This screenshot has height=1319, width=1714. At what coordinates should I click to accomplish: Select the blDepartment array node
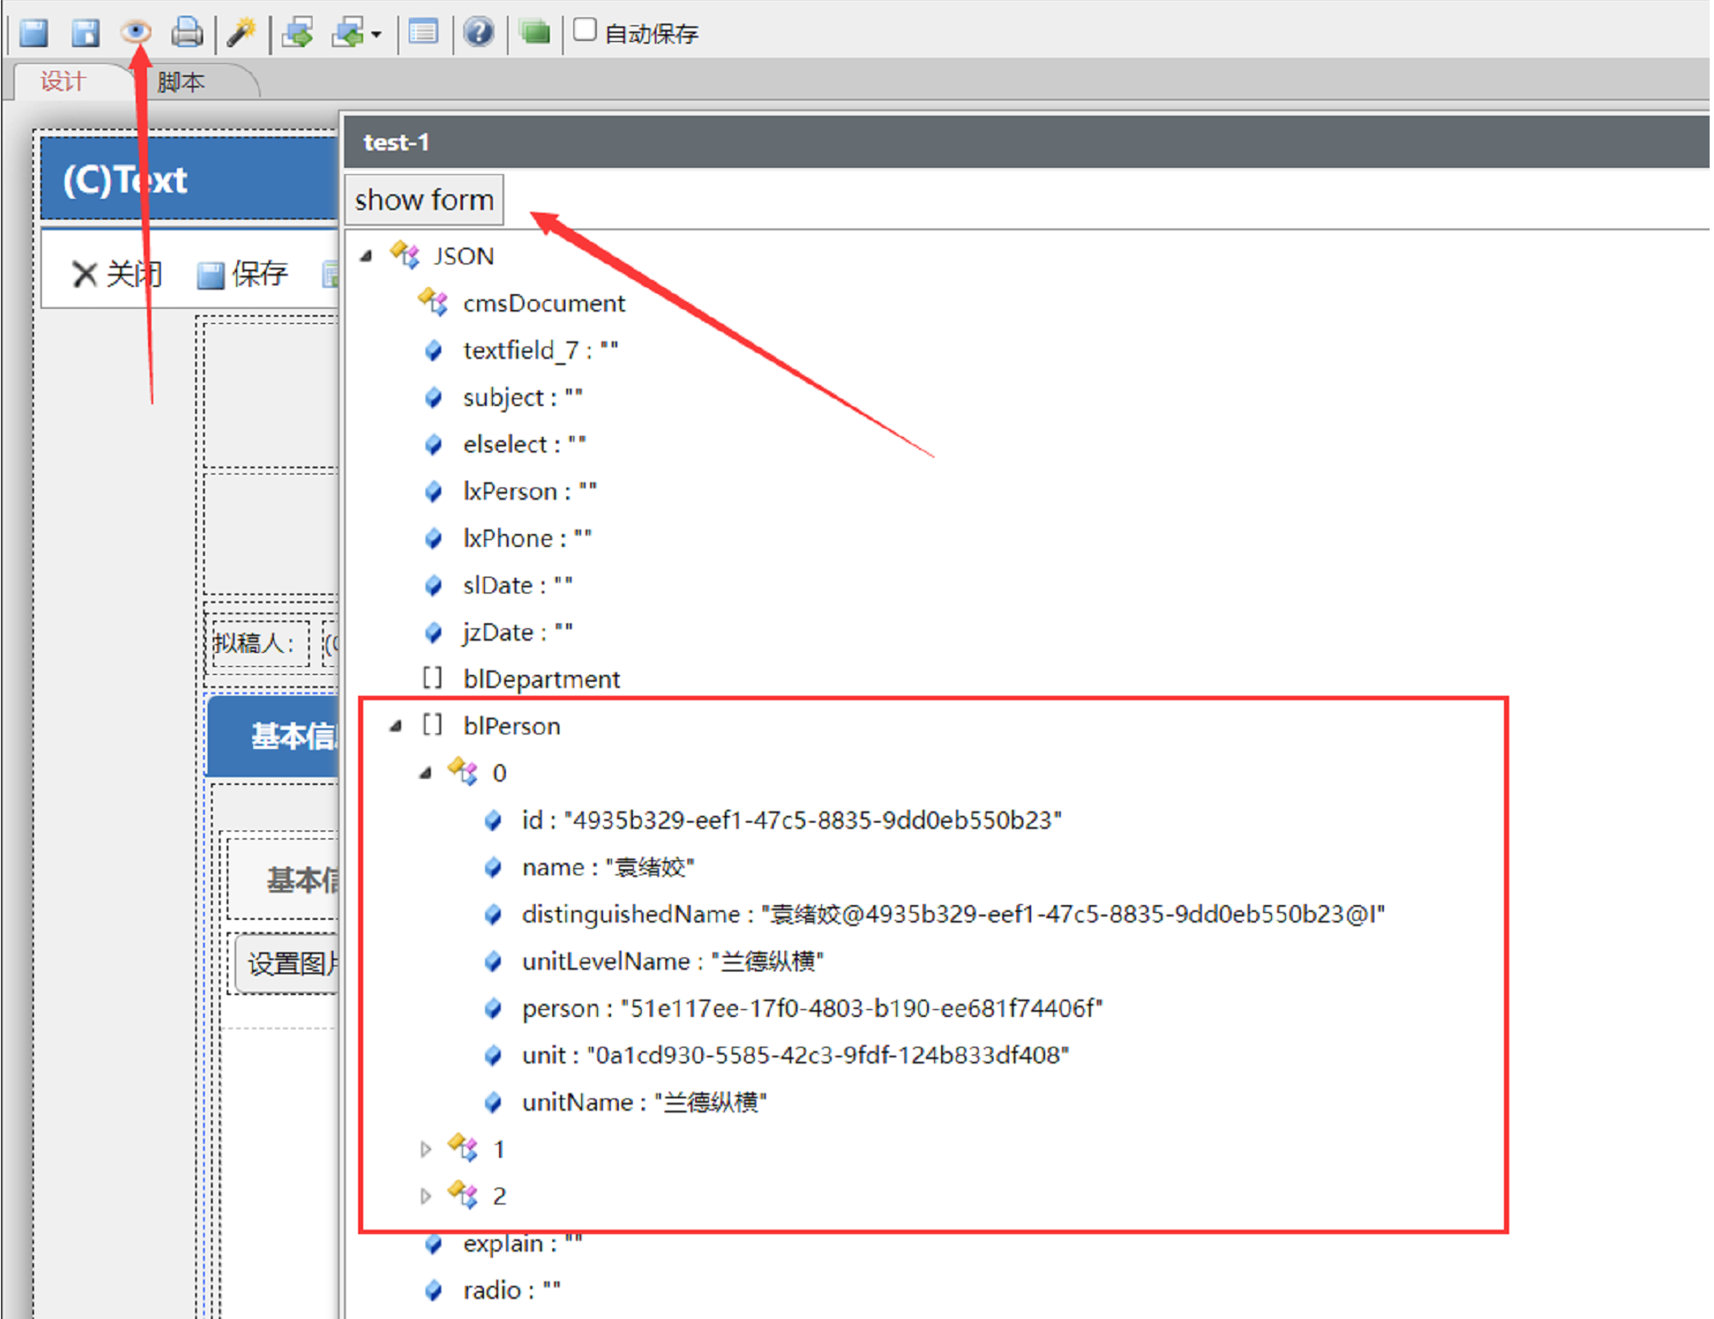(540, 679)
